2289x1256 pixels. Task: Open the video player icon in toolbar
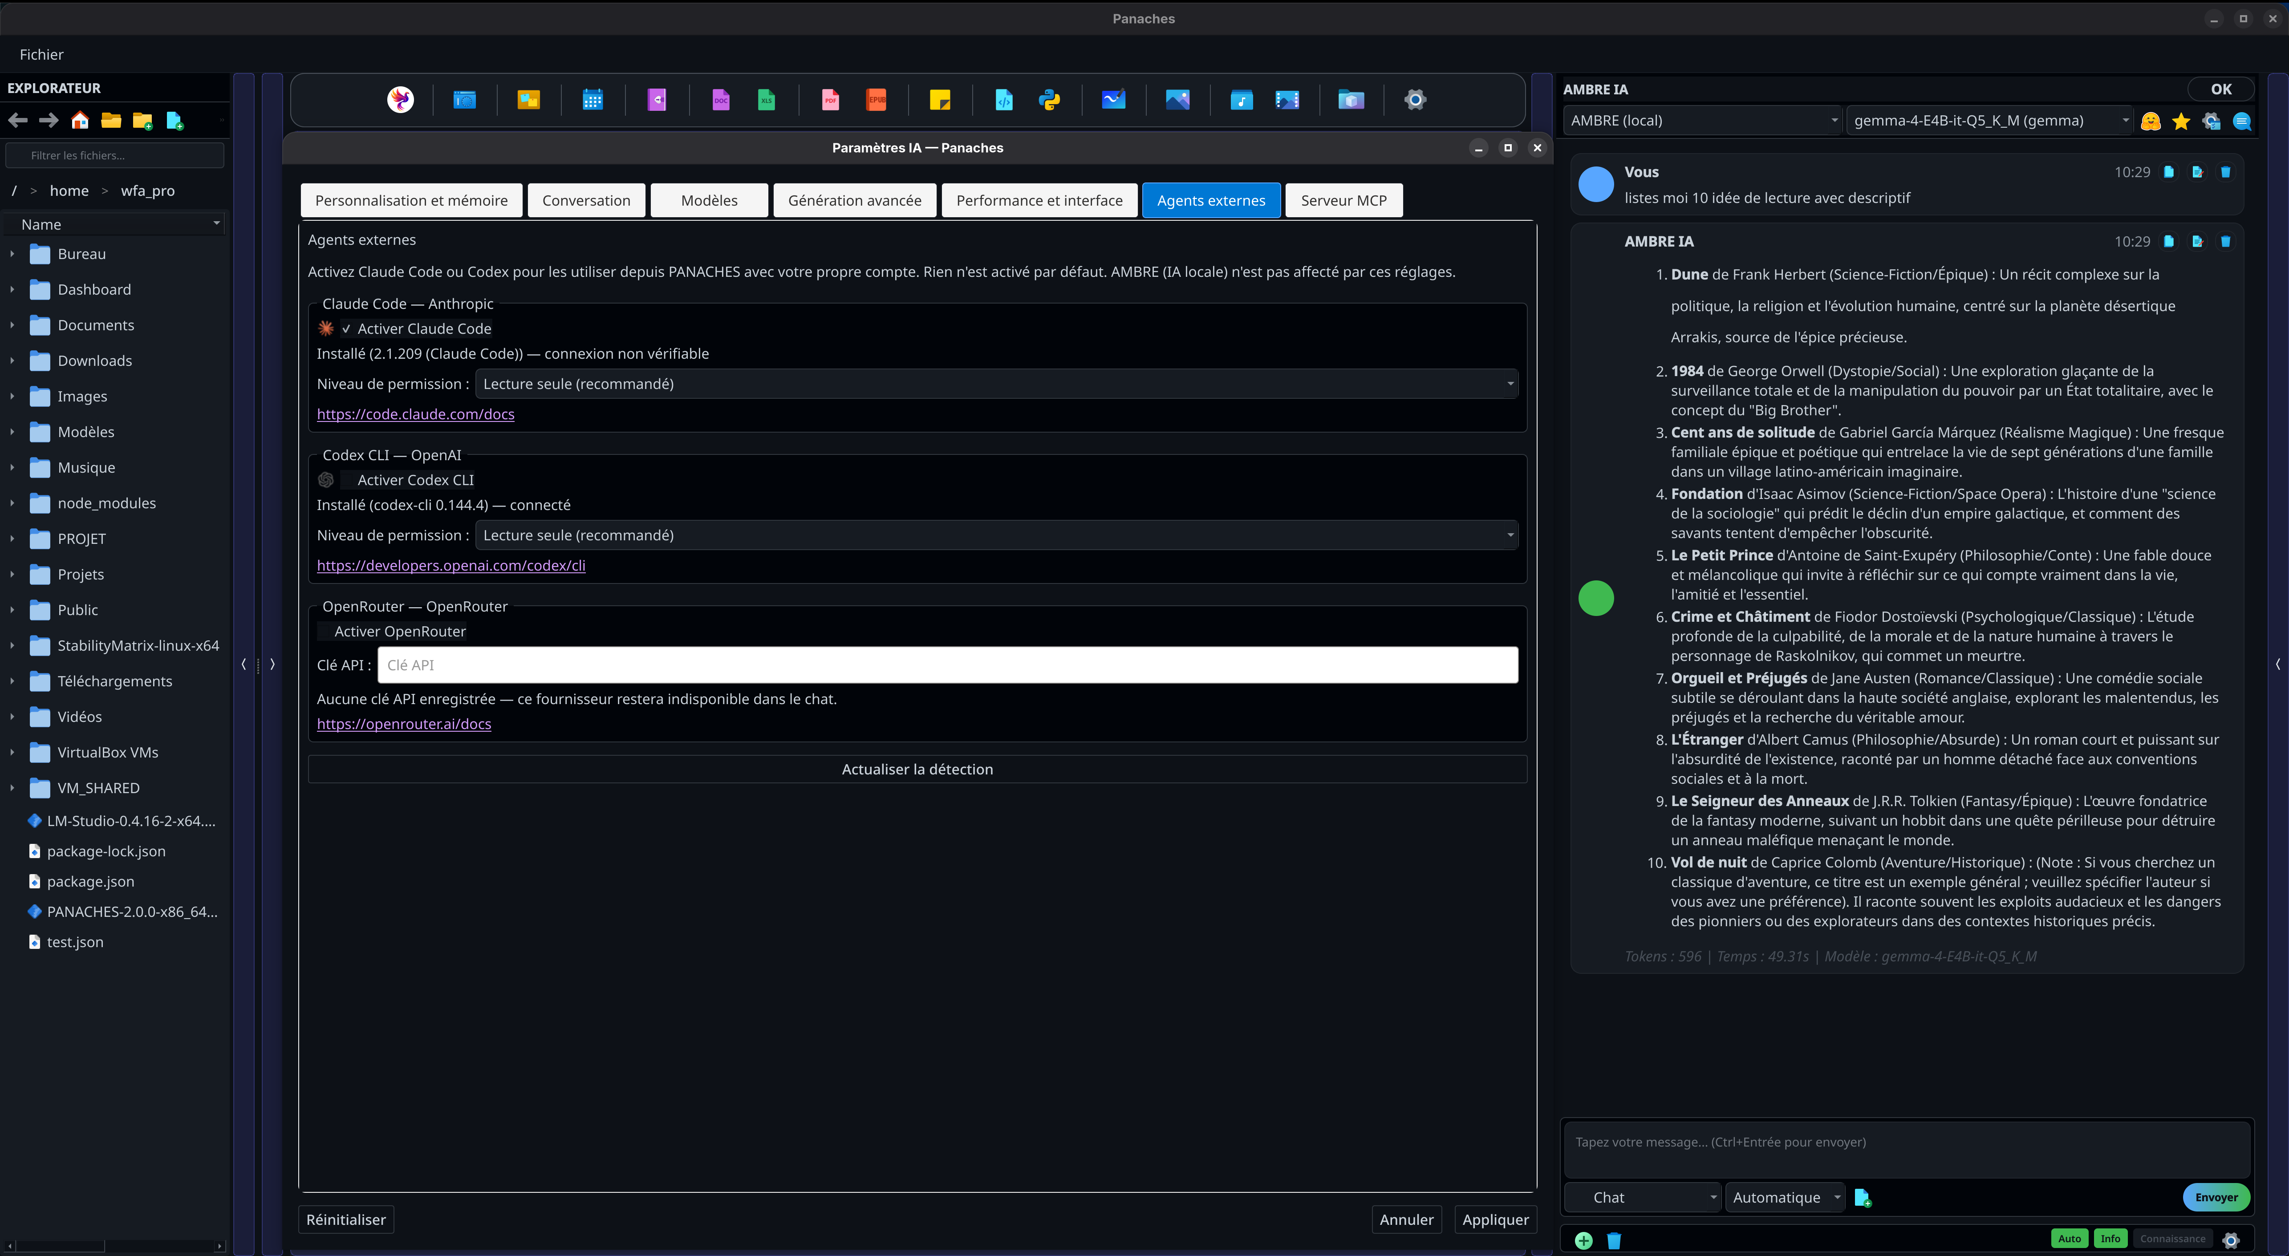coord(1287,100)
